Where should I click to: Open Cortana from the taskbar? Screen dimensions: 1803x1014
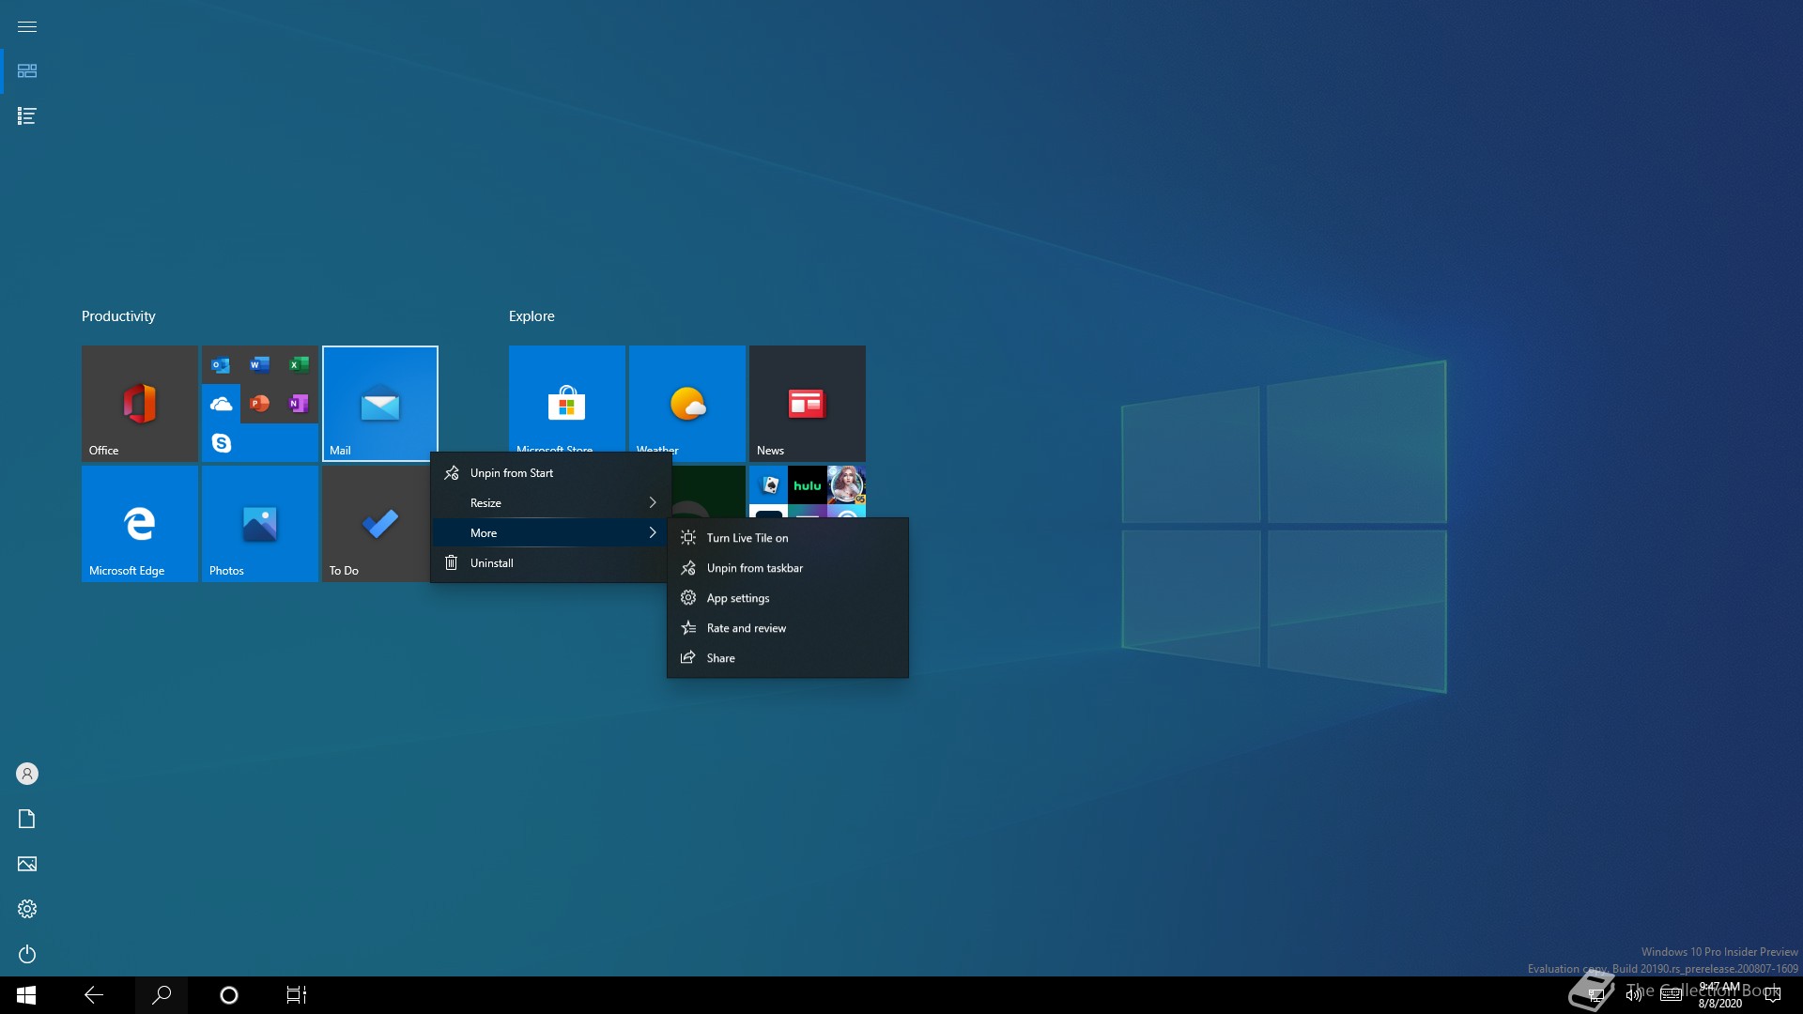229,995
